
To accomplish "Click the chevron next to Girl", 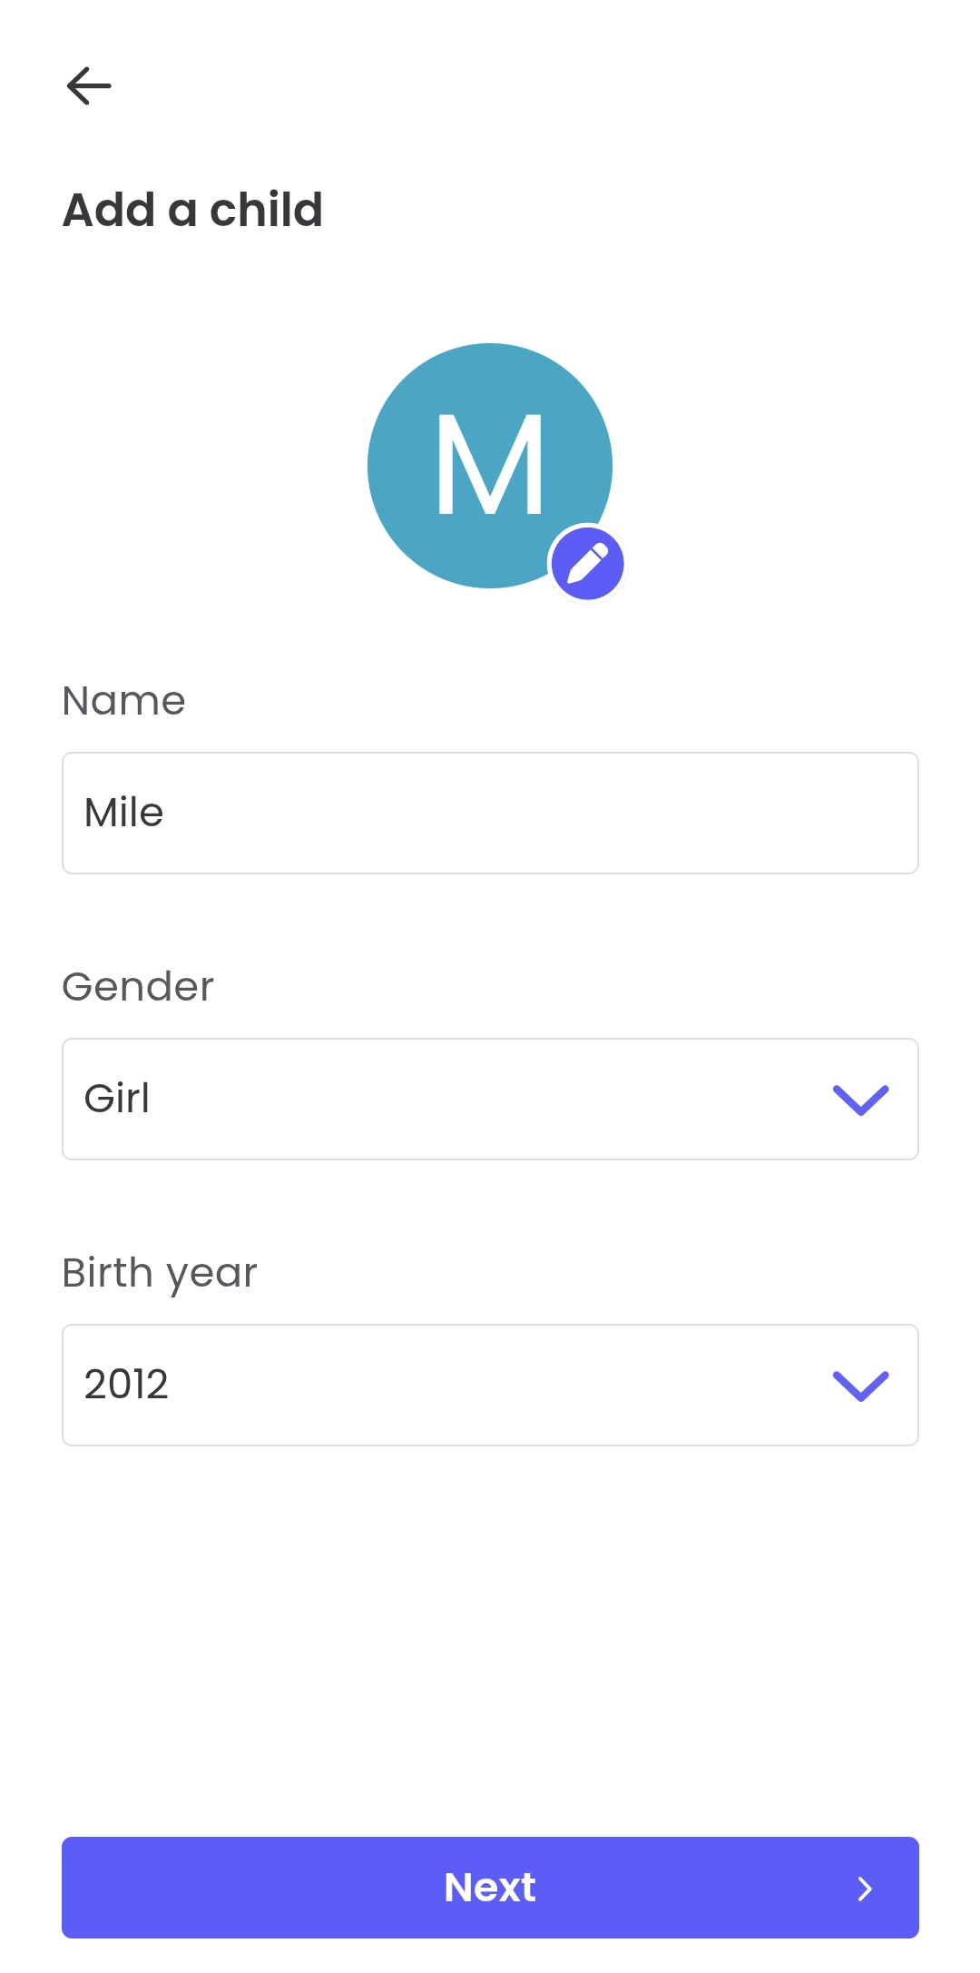I will (x=861, y=1099).
